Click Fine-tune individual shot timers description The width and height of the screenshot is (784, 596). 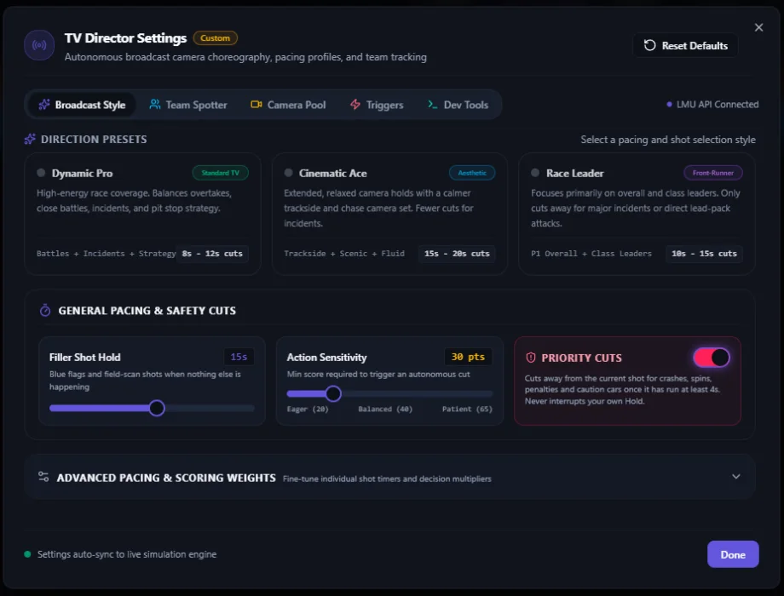coord(387,479)
